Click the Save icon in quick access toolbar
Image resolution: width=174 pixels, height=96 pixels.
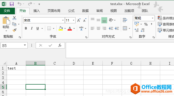click(12, 4)
